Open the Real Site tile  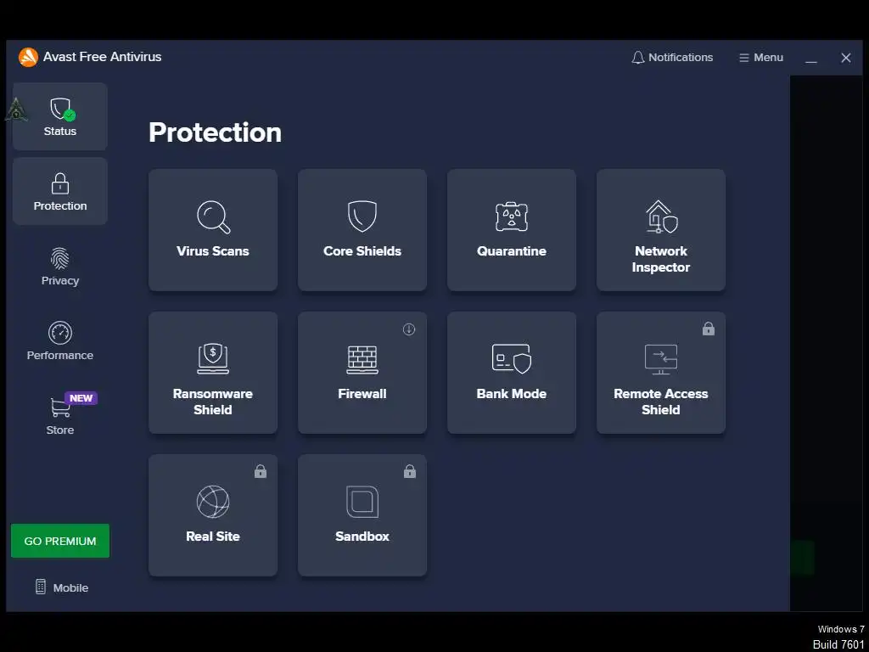point(213,515)
